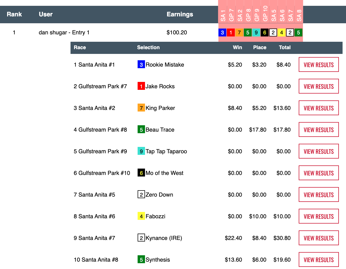Click blue 3 swatch in summary pick strip
This screenshot has width=346, height=269.
(222, 33)
